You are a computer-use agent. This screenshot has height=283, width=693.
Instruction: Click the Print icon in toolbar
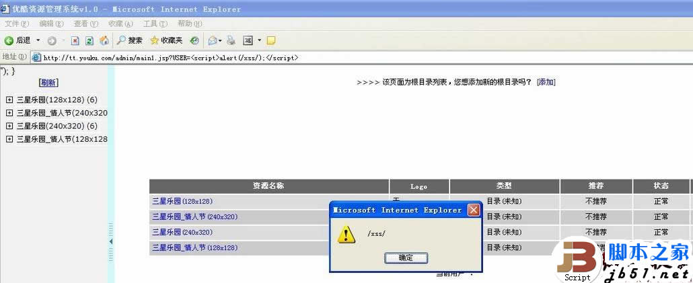(x=231, y=40)
